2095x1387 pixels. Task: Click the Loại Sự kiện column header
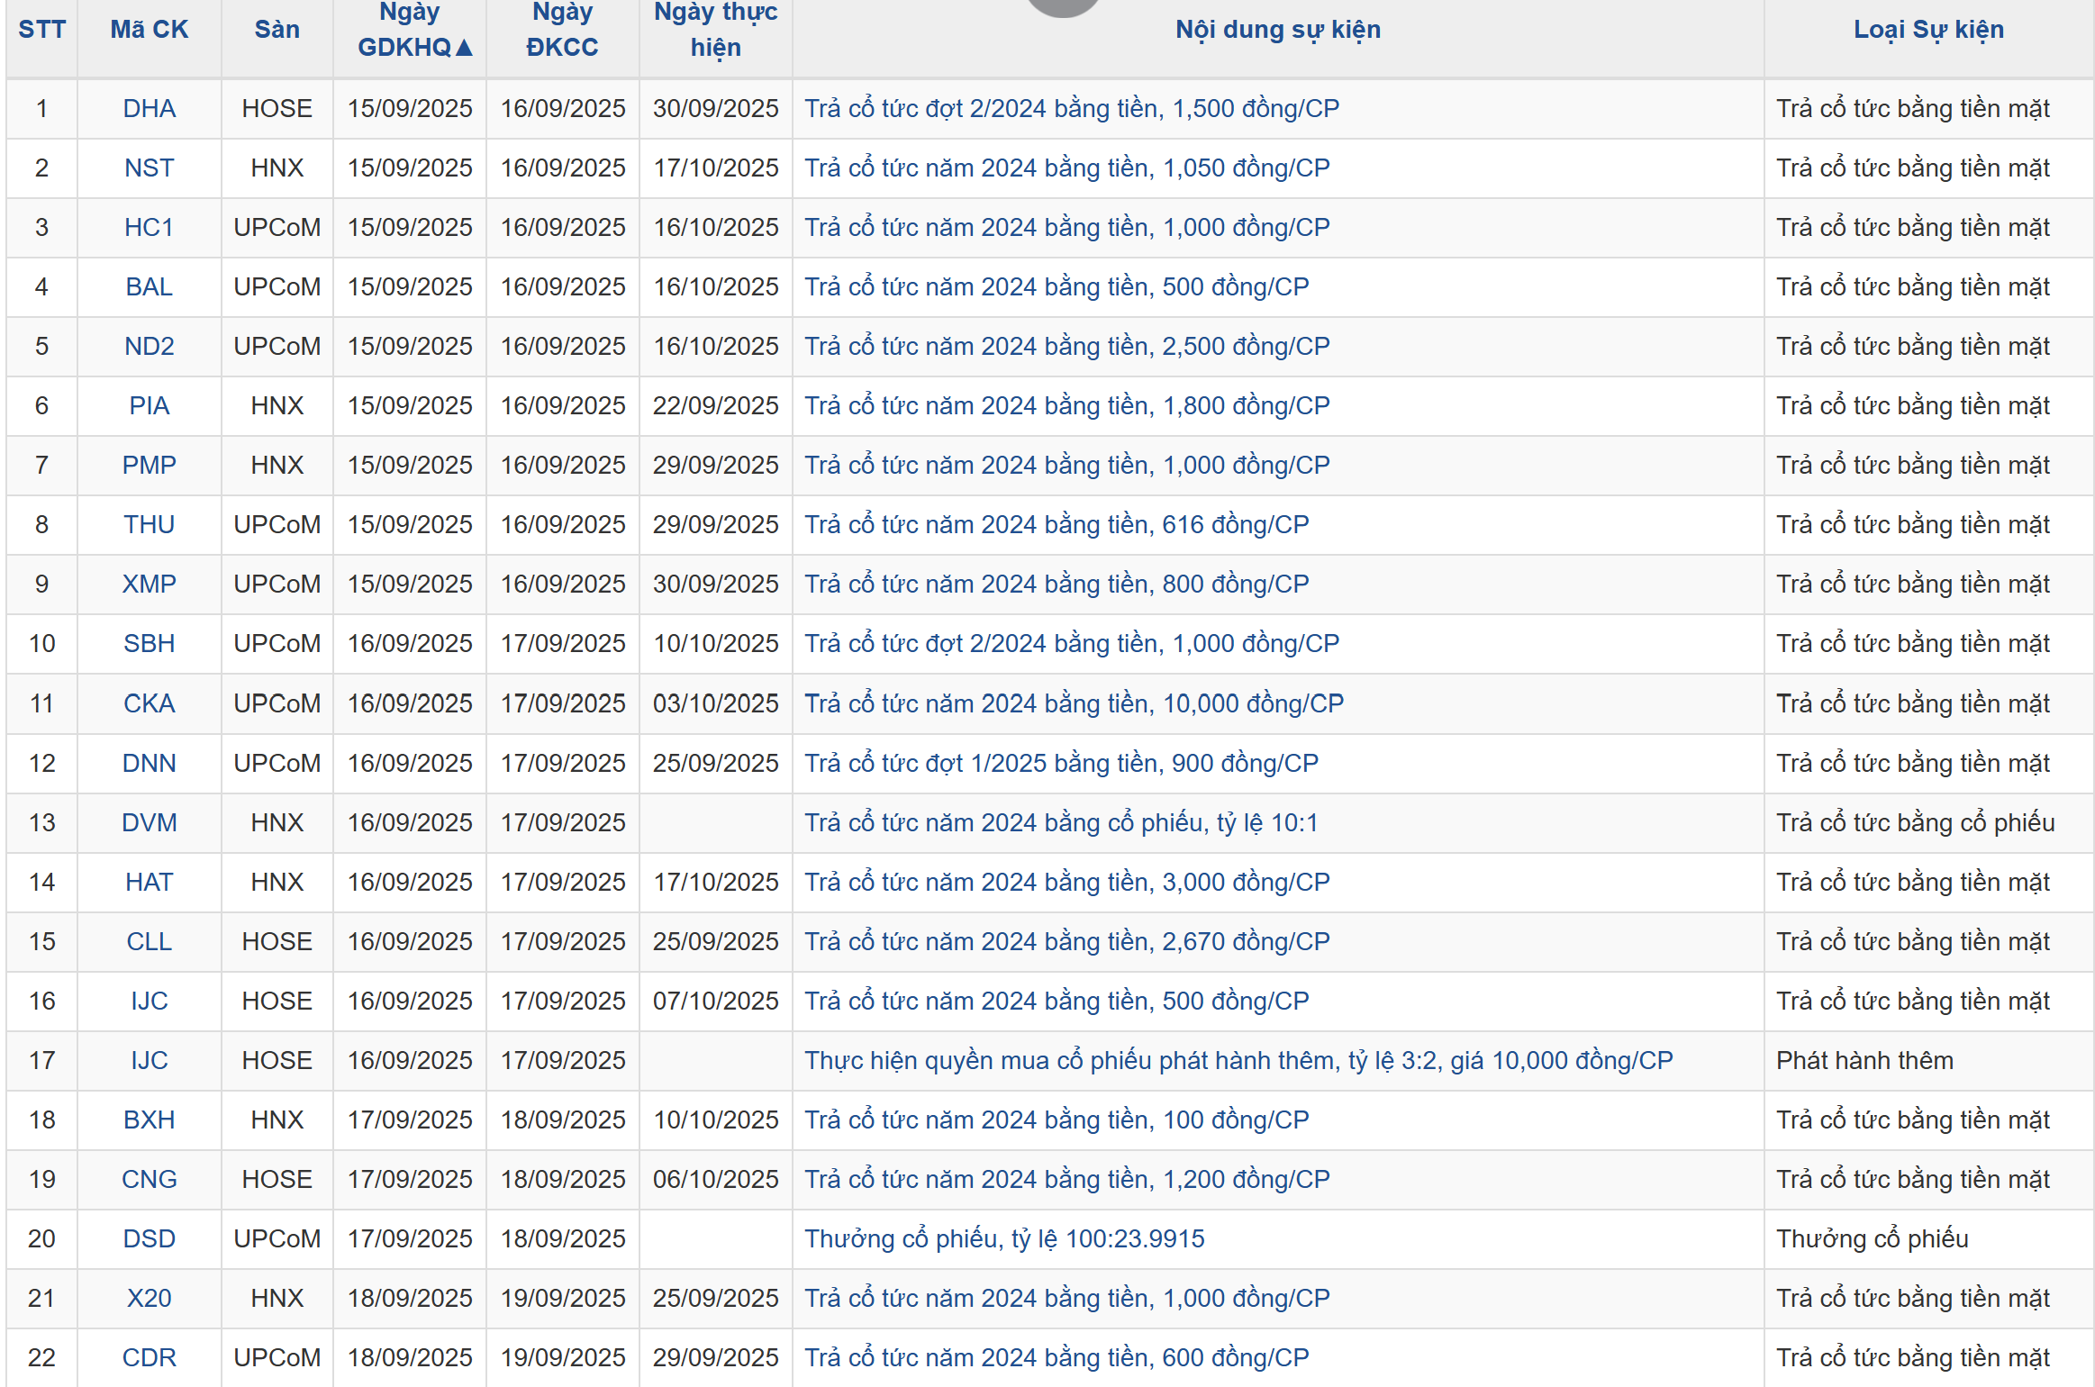[x=1927, y=30]
